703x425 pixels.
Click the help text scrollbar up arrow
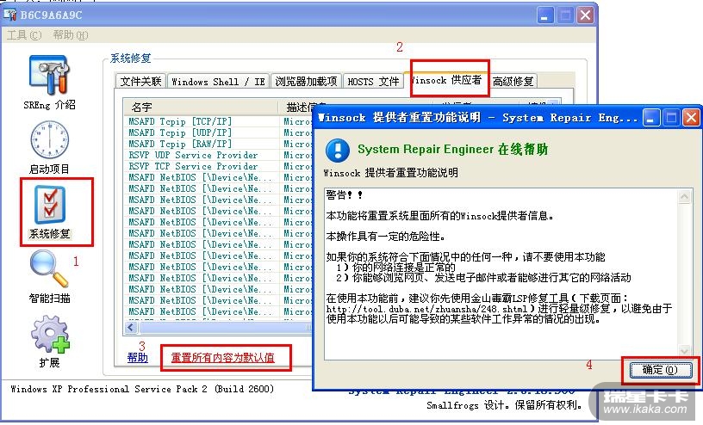coord(684,197)
